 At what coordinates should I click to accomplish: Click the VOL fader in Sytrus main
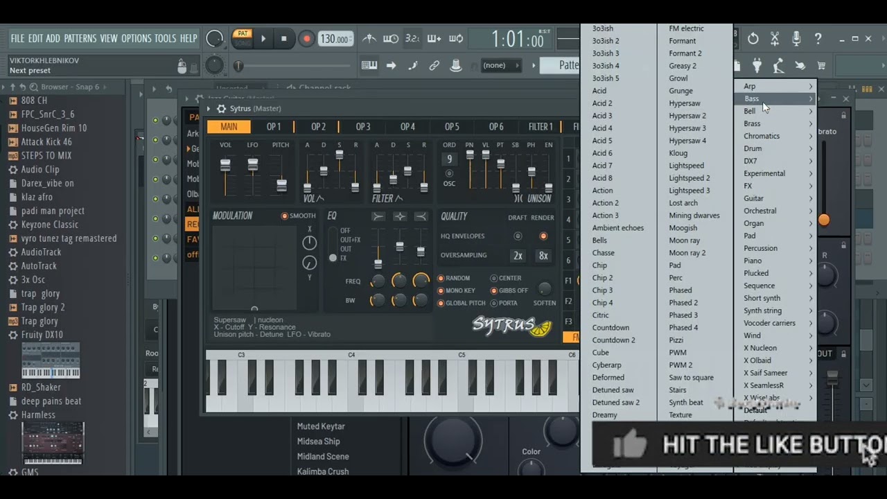pyautogui.click(x=225, y=166)
